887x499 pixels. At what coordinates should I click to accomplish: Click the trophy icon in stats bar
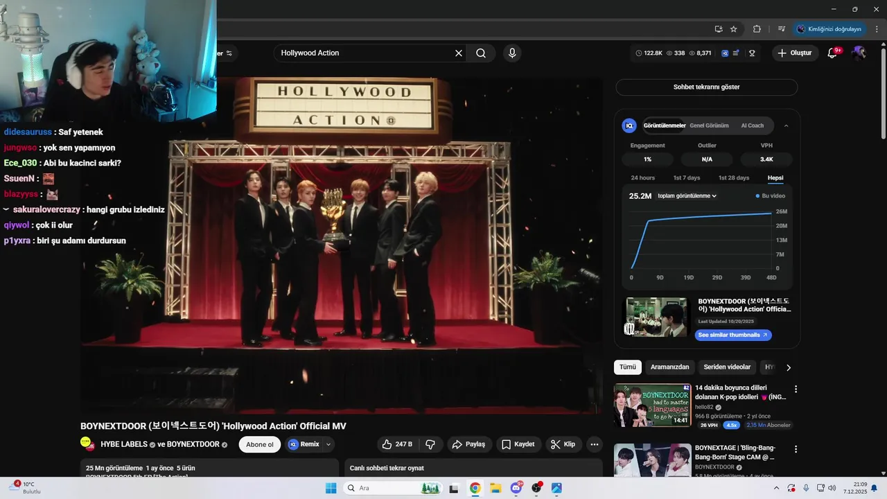(752, 53)
